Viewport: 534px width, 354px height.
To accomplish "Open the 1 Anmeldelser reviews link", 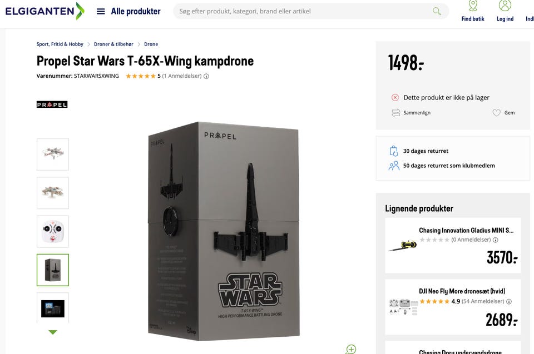I will click(x=182, y=76).
